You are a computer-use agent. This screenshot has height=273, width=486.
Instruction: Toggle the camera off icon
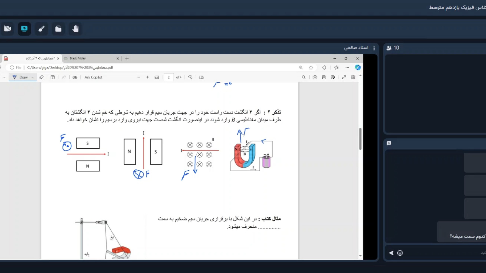pos(7,29)
